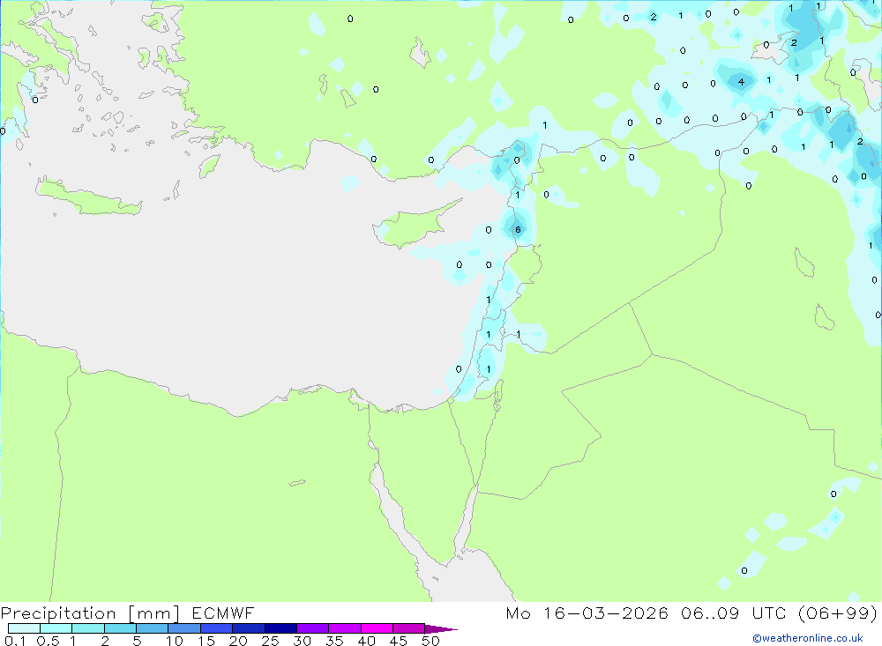882x646 pixels.
Task: Click the island of Crete on the map
Action: pos(87,198)
